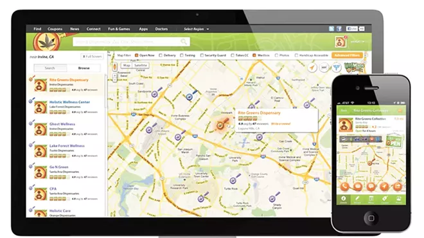Open the Holistic Wellness Center listing

point(67,107)
